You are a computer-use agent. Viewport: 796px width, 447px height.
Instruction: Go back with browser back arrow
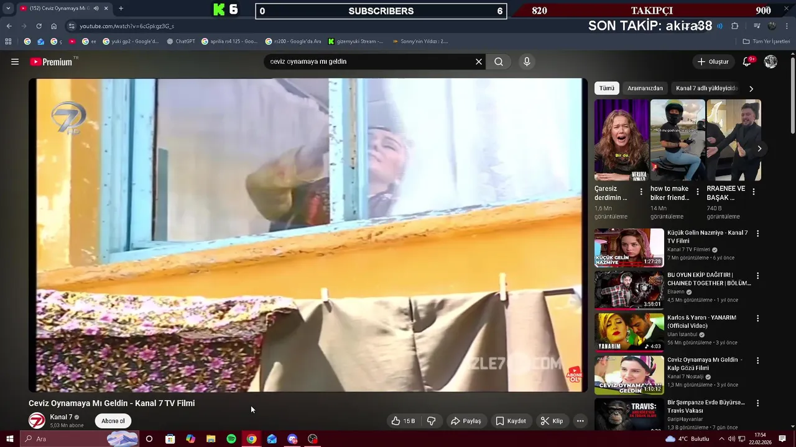point(9,26)
